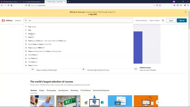190x107 pixels.
Task: Select the 'free courses' suggestion
Action: [78, 26]
